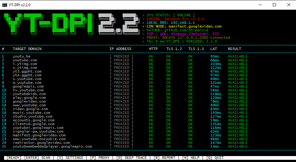Screen dimensions: 296x162
Task: Click the s.youtube.com domain
Action: (27, 79)
